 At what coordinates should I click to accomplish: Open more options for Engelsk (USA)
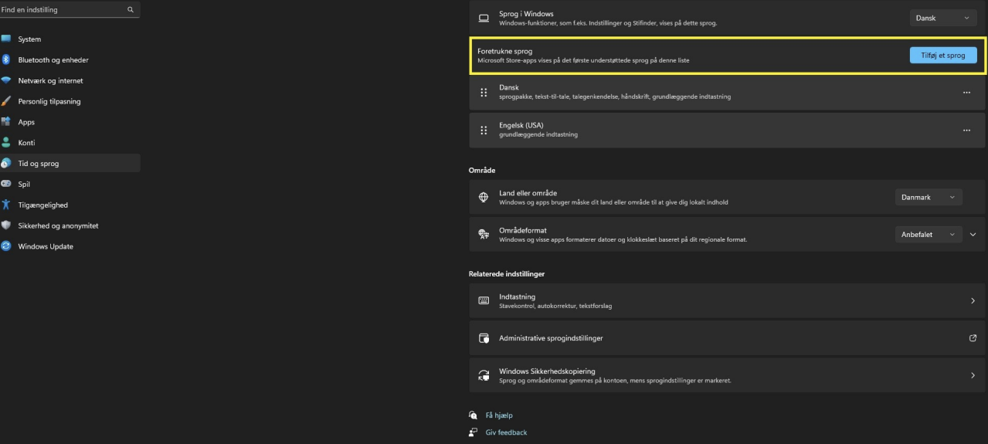click(x=966, y=130)
